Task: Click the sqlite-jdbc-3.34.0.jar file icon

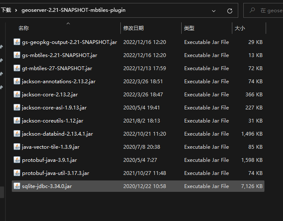Action: (x=17, y=186)
